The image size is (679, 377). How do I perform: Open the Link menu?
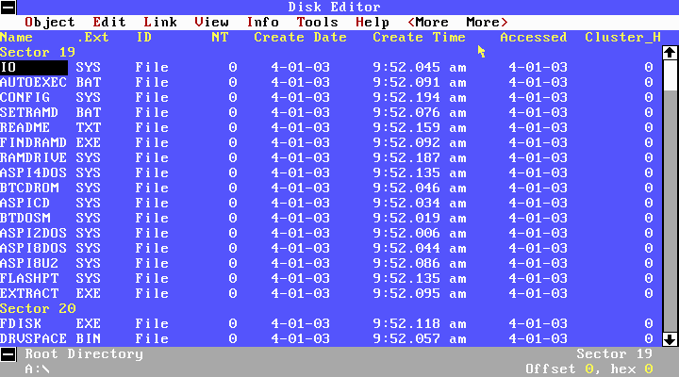coord(160,22)
